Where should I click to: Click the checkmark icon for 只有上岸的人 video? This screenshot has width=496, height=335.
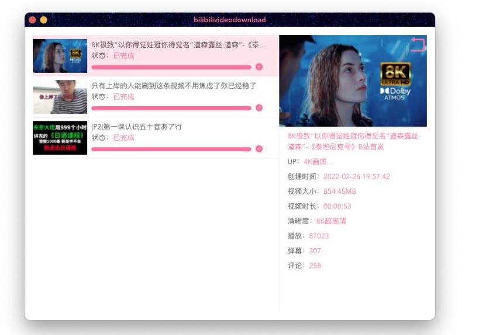point(259,108)
